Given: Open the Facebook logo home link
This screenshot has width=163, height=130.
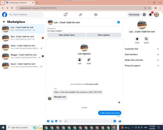Looking at the screenshot, I should pos(5,15).
